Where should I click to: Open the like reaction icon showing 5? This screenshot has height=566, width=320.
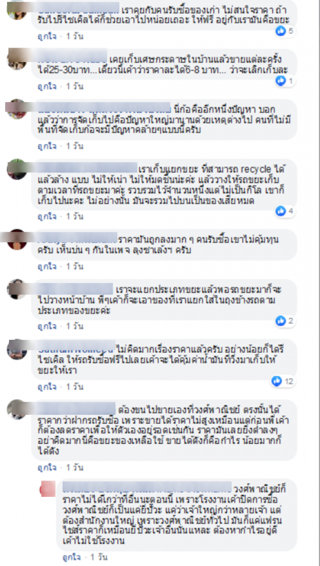coord(280,32)
